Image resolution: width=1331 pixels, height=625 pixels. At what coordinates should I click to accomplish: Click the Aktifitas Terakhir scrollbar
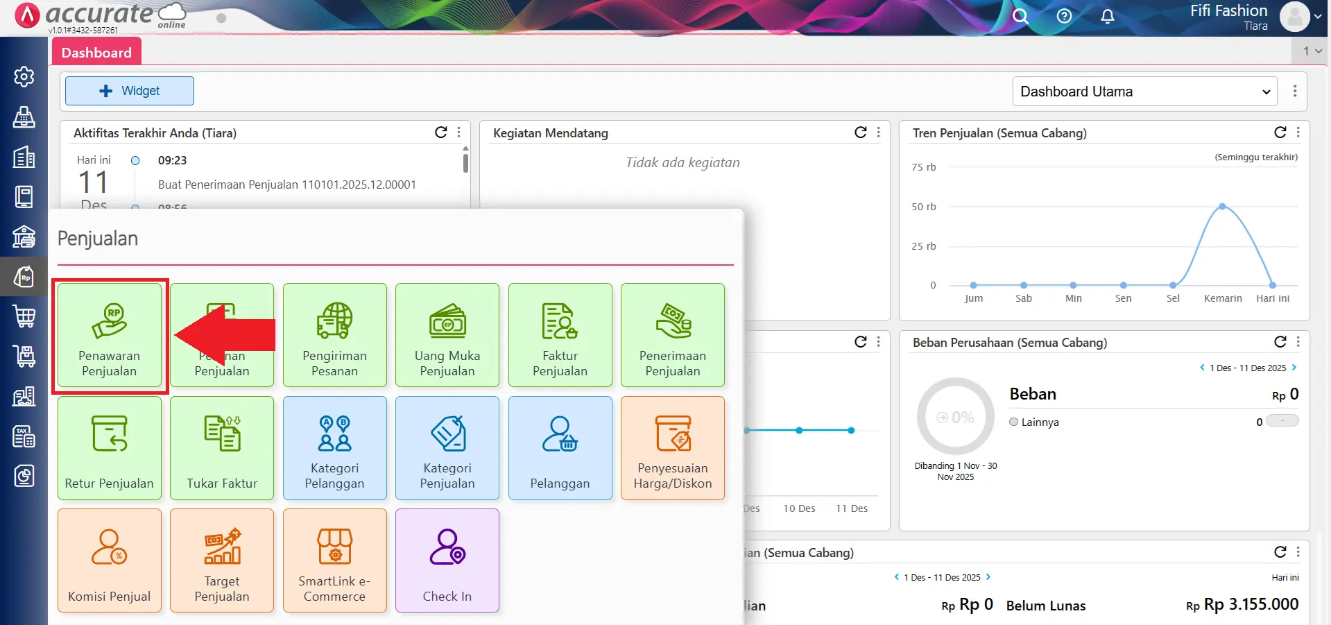point(465,163)
